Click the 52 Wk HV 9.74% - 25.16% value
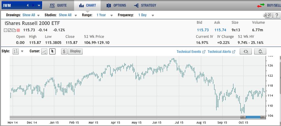The image size is (281, 126). 251,43
